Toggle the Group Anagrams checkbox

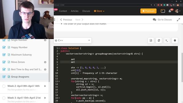coord(4,77)
